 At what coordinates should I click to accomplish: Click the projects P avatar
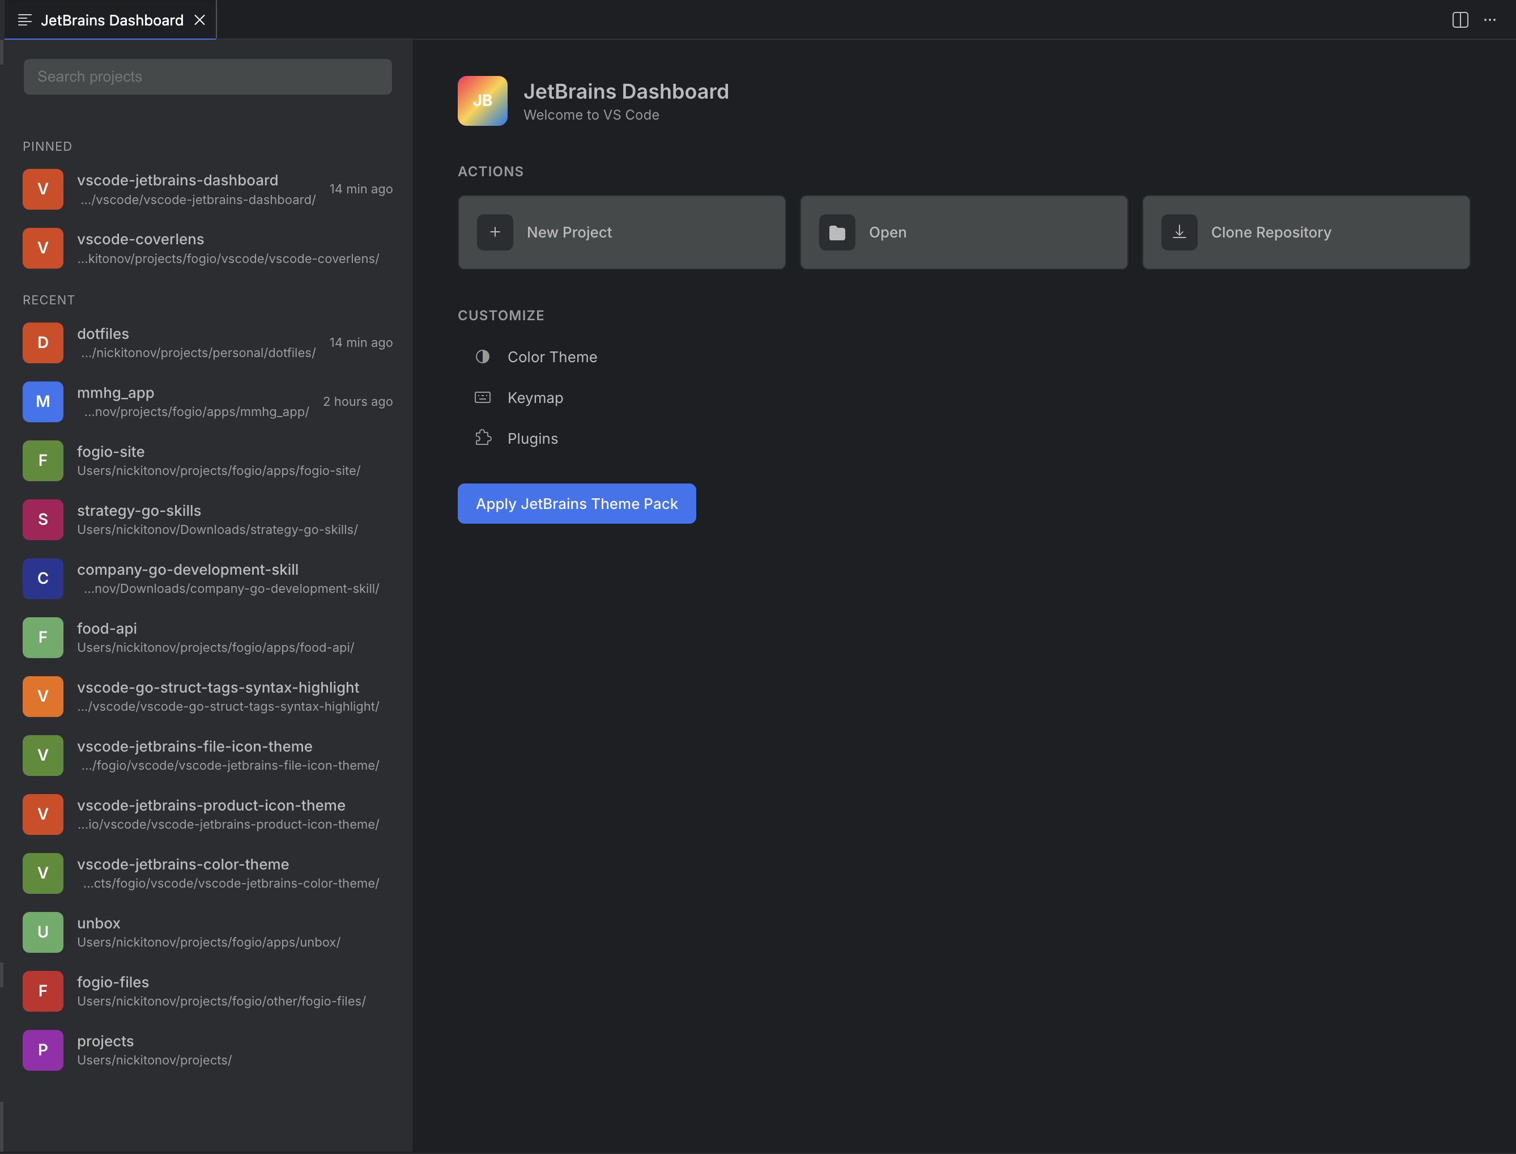42,1050
